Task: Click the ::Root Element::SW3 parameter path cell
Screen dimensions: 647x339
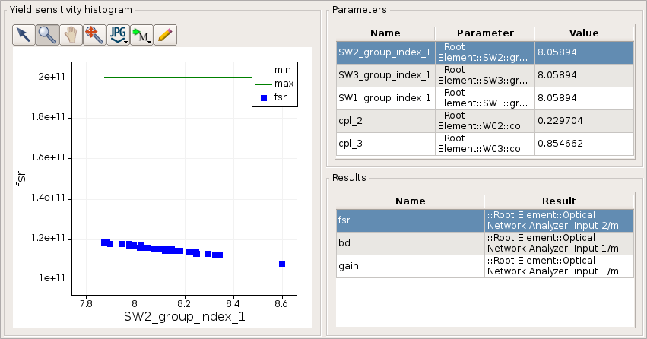Action: point(485,75)
